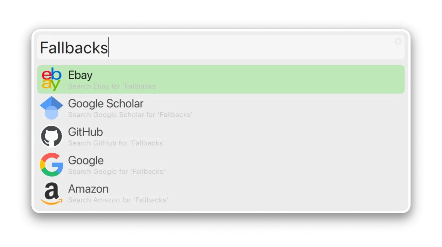Screen dimensions: 442x247
Task: Click the Amazon logo icon
Action: [51, 193]
